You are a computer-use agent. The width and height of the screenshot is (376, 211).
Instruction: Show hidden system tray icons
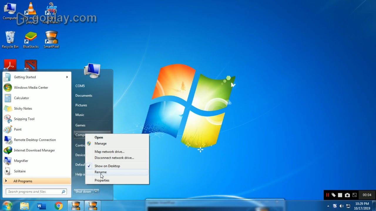click(328, 206)
